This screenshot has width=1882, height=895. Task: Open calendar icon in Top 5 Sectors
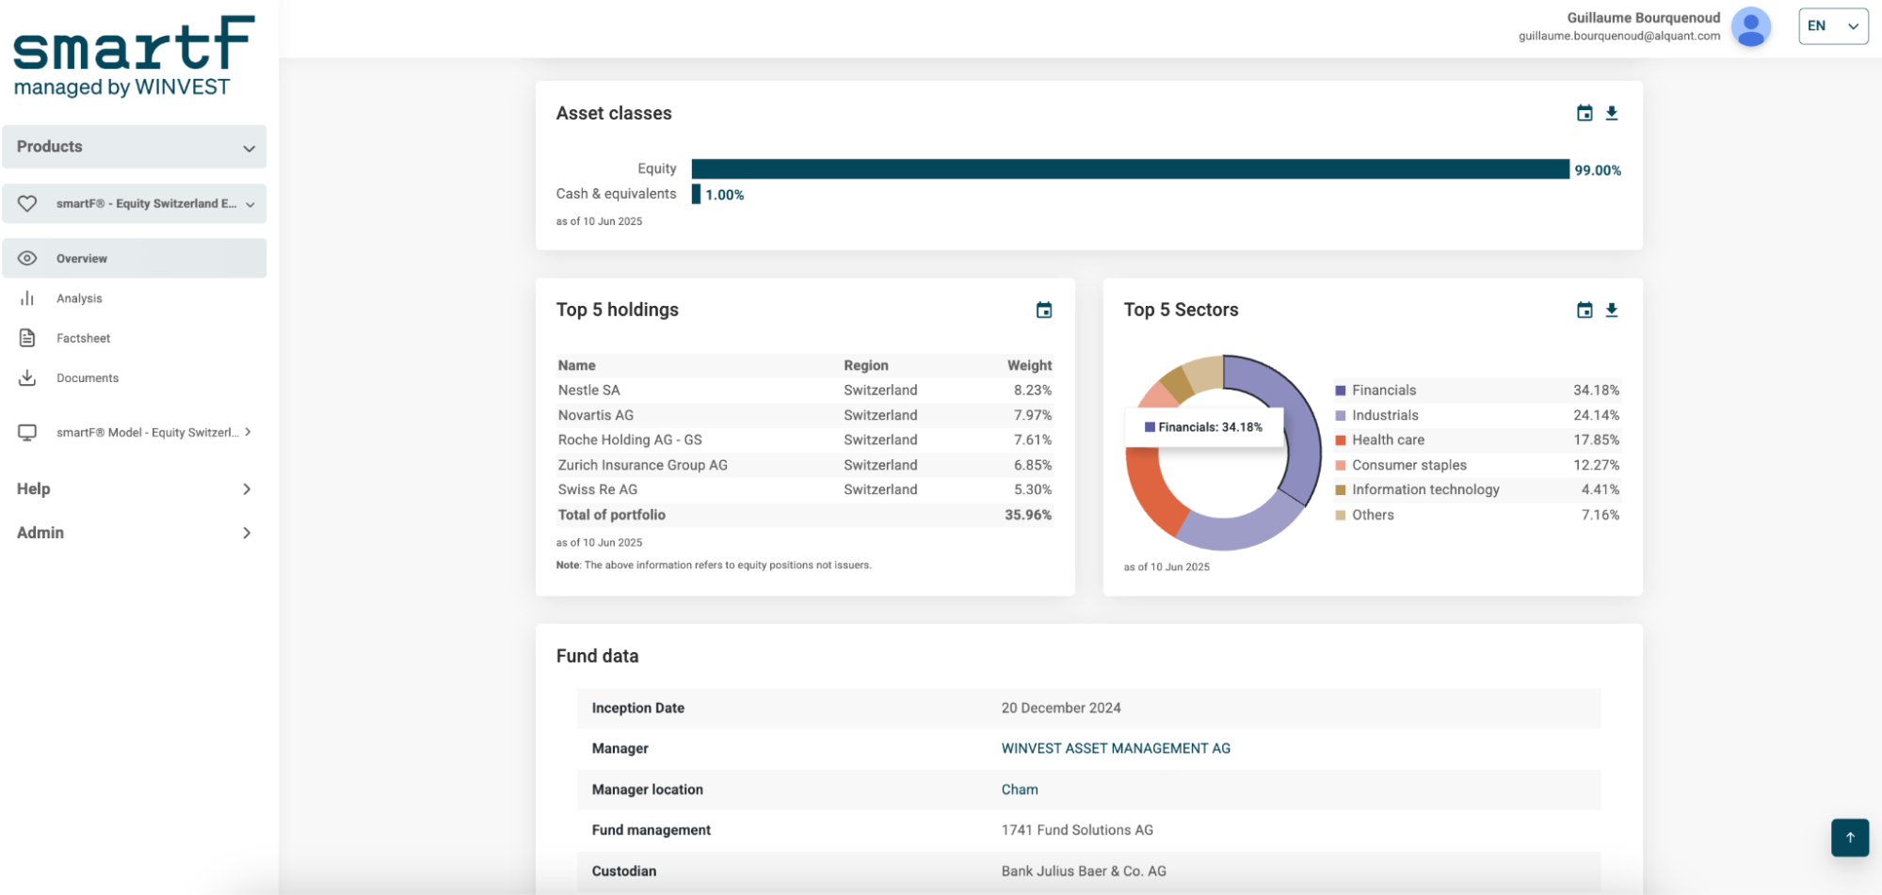tap(1584, 311)
